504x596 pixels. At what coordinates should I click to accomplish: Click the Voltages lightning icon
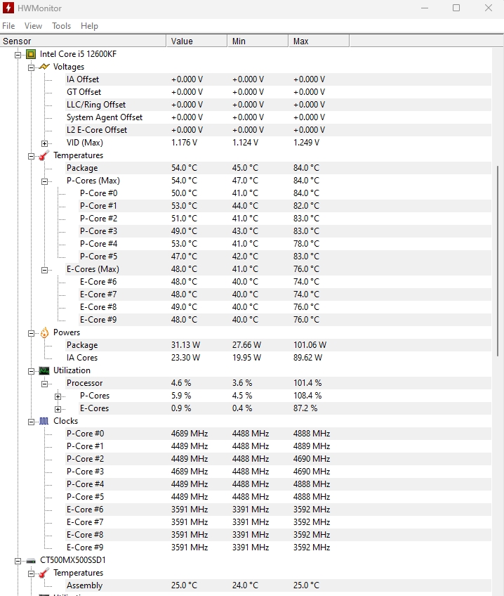[x=44, y=67]
